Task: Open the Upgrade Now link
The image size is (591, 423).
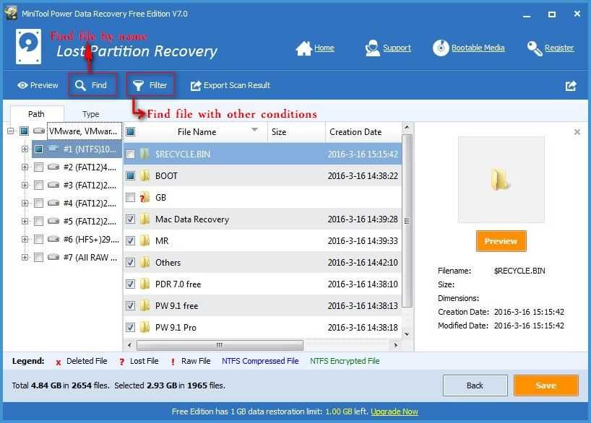Action: coord(394,411)
